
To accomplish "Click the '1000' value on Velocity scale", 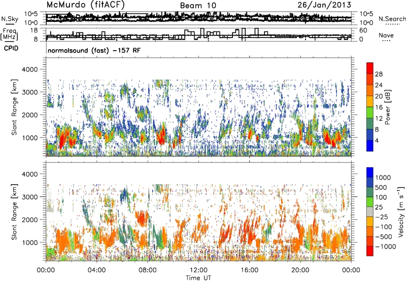I will (x=383, y=178).
